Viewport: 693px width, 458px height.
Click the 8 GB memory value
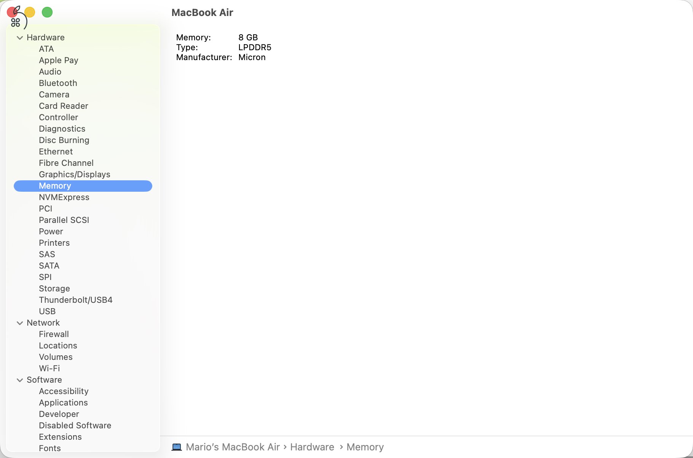[x=248, y=37]
